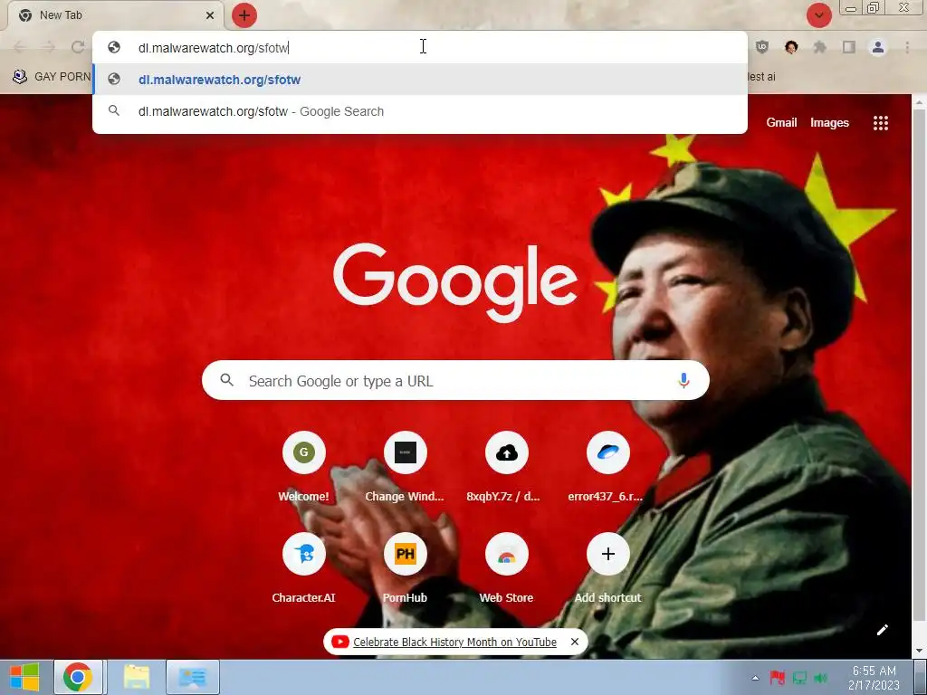This screenshot has width=927, height=695.
Task: Dismiss the YouTube promo with X
Action: point(575,642)
